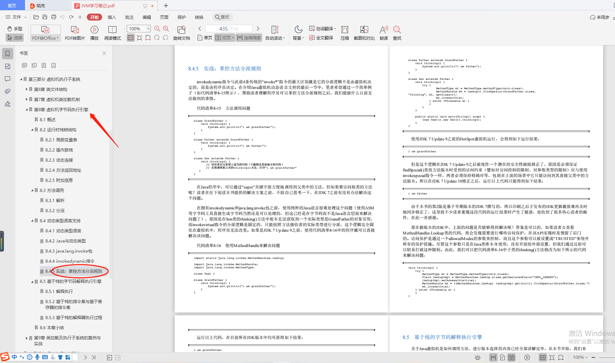Open the 全文翻译 full text translation

(x=321, y=38)
